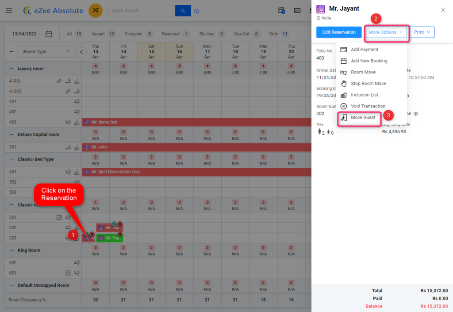Go to previous dates arrow

[81, 52]
